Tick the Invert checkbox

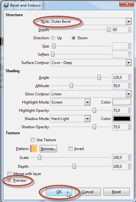click(x=70, y=149)
